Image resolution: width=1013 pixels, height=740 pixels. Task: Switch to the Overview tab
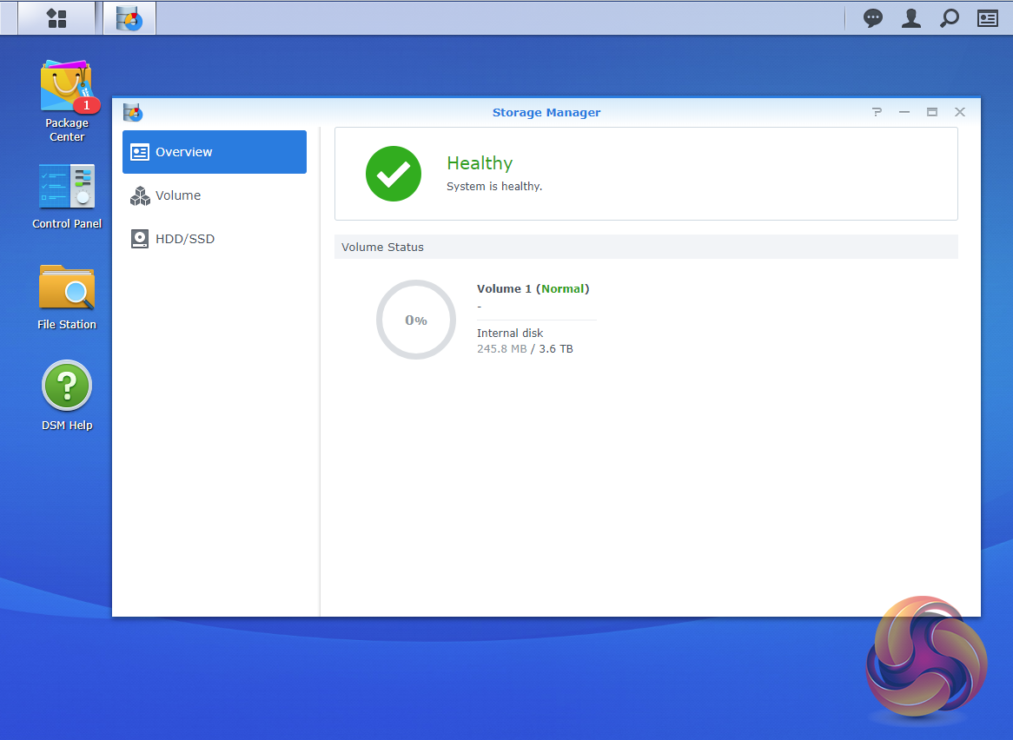coord(215,152)
